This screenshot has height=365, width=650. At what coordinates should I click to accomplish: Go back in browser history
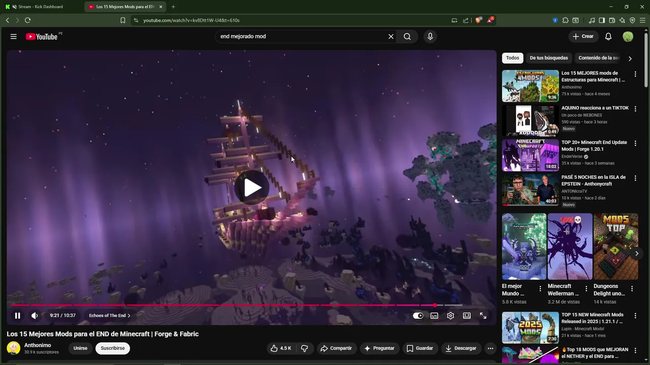point(7,20)
